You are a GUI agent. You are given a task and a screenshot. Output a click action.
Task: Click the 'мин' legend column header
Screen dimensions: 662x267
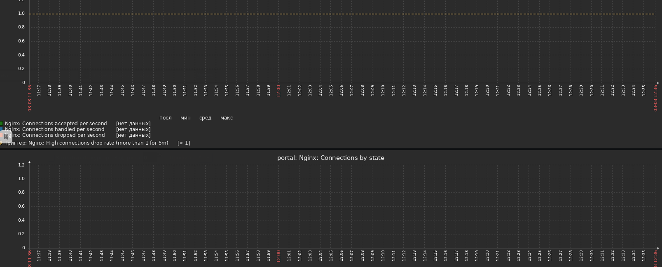(185, 118)
